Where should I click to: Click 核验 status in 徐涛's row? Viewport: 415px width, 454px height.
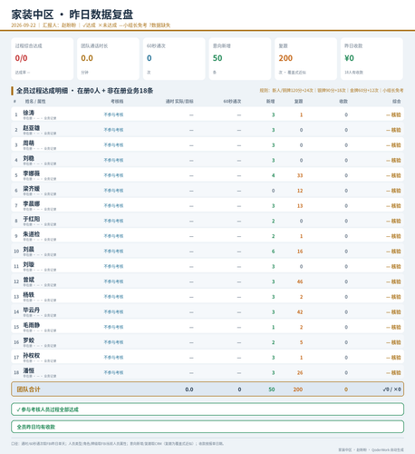tap(393, 114)
